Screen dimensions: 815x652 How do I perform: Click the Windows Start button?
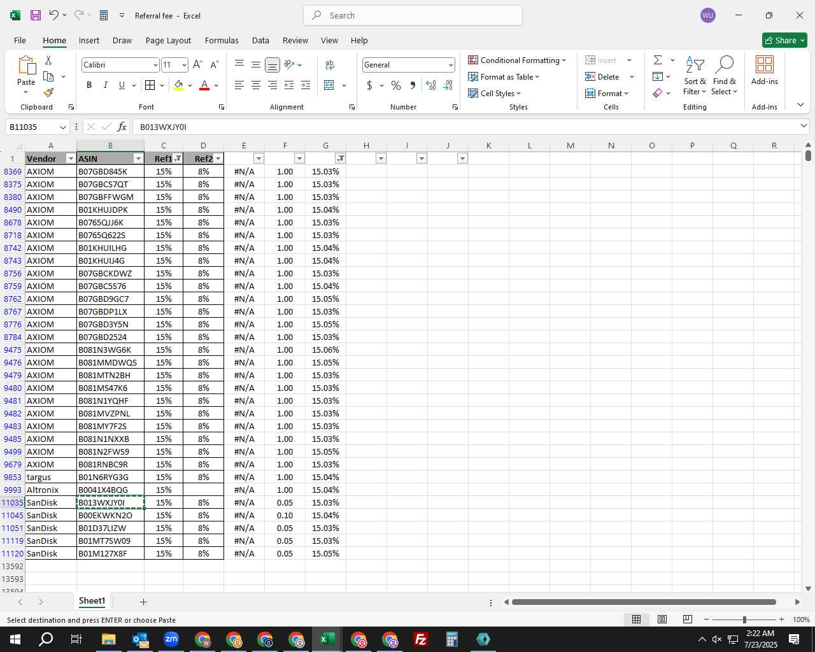tap(15, 639)
